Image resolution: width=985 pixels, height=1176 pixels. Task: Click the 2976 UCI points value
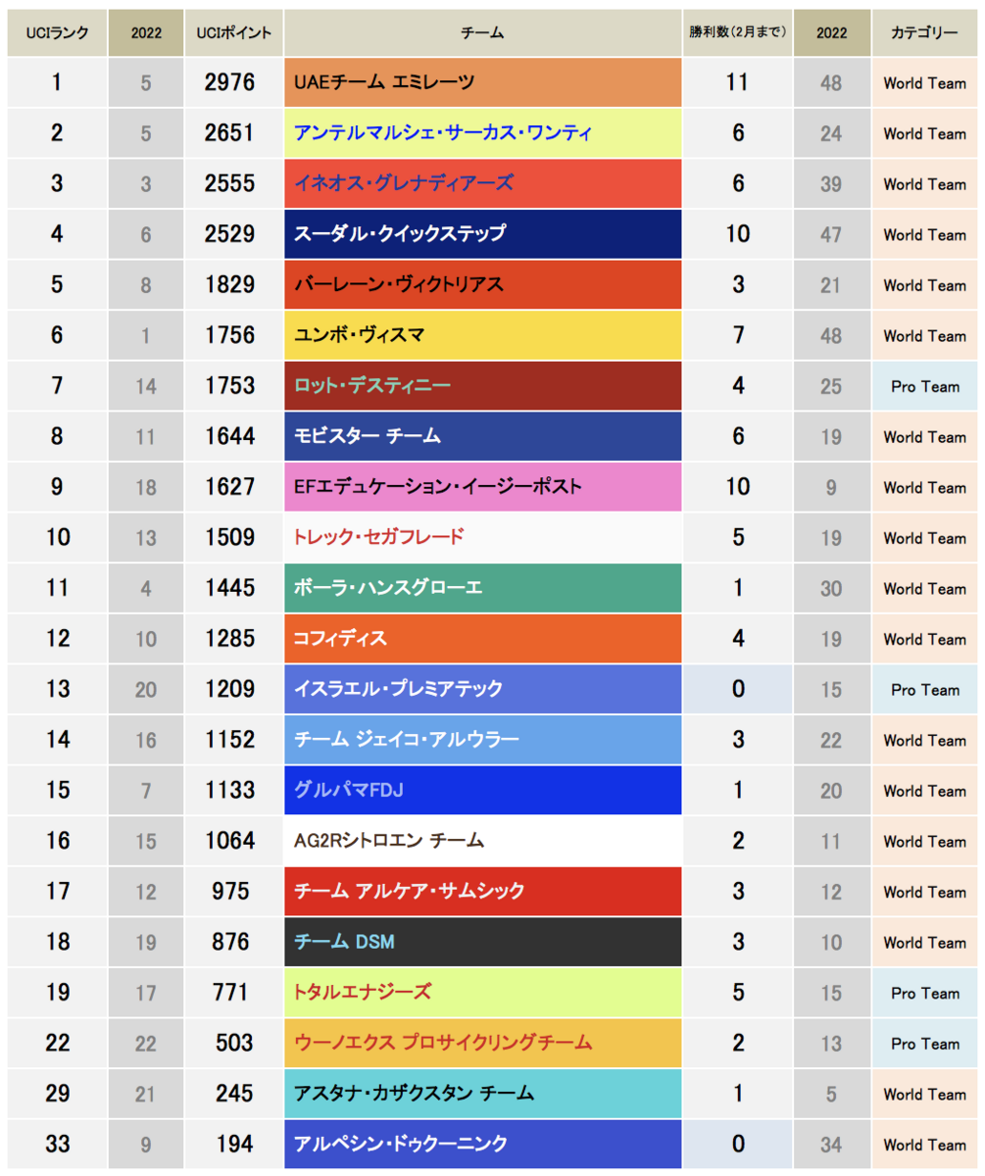(x=229, y=83)
